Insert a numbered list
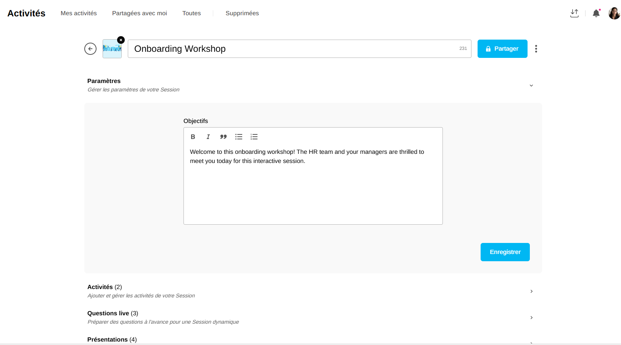 (x=254, y=137)
